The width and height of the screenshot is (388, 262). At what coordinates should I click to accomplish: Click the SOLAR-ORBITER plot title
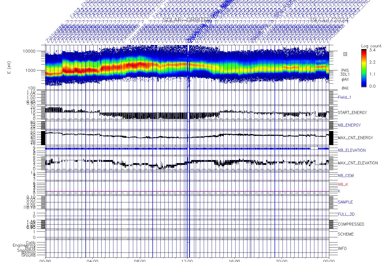188,21
